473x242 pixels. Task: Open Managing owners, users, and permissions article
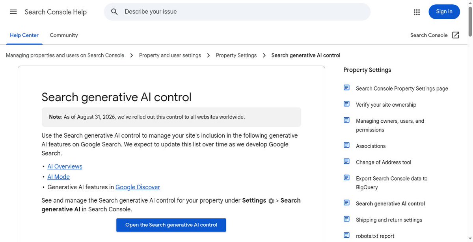tap(390, 125)
